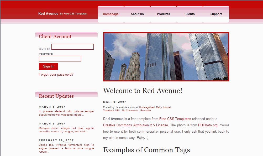Click the Examples of Common Tags heading
The height and width of the screenshot is (156, 263).
pos(146,150)
